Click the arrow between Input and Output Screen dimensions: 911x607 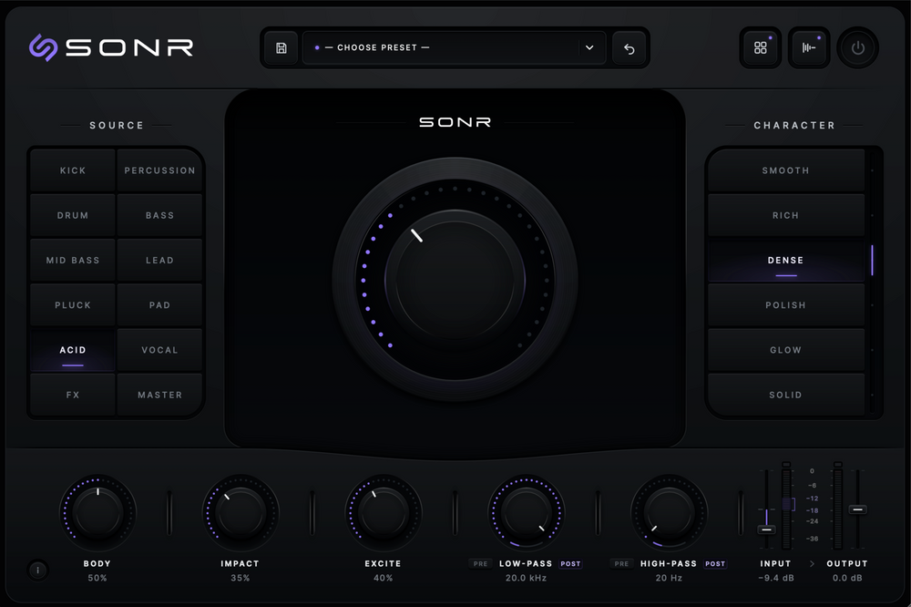coord(812,563)
